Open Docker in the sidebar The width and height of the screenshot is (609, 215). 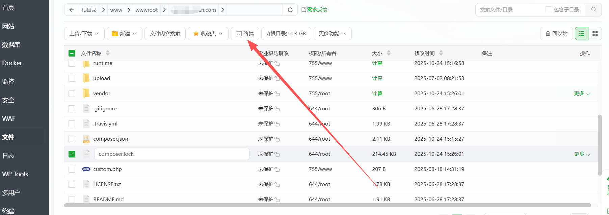click(12, 63)
